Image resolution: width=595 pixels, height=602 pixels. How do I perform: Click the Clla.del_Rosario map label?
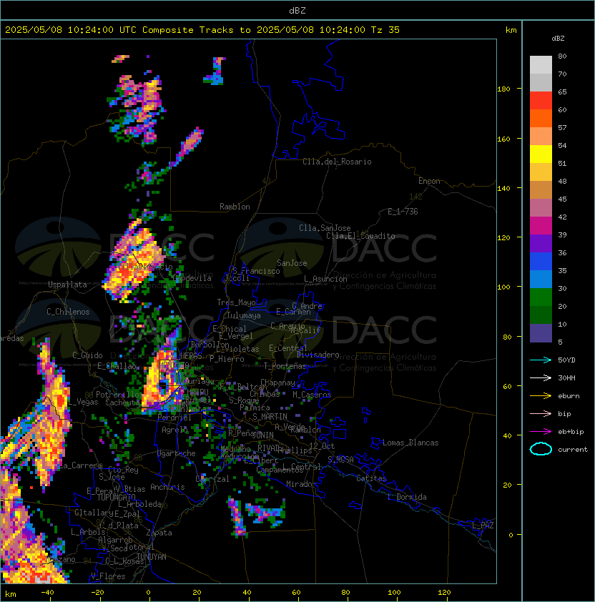337,162
